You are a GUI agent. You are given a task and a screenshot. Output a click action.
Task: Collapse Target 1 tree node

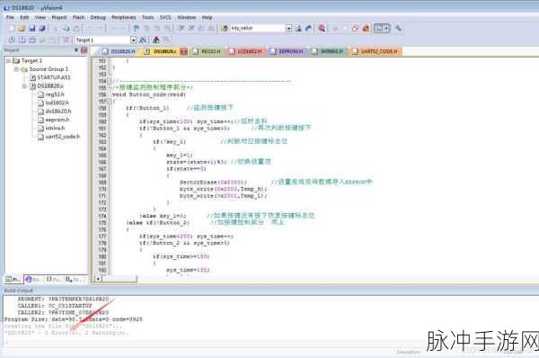[8, 60]
